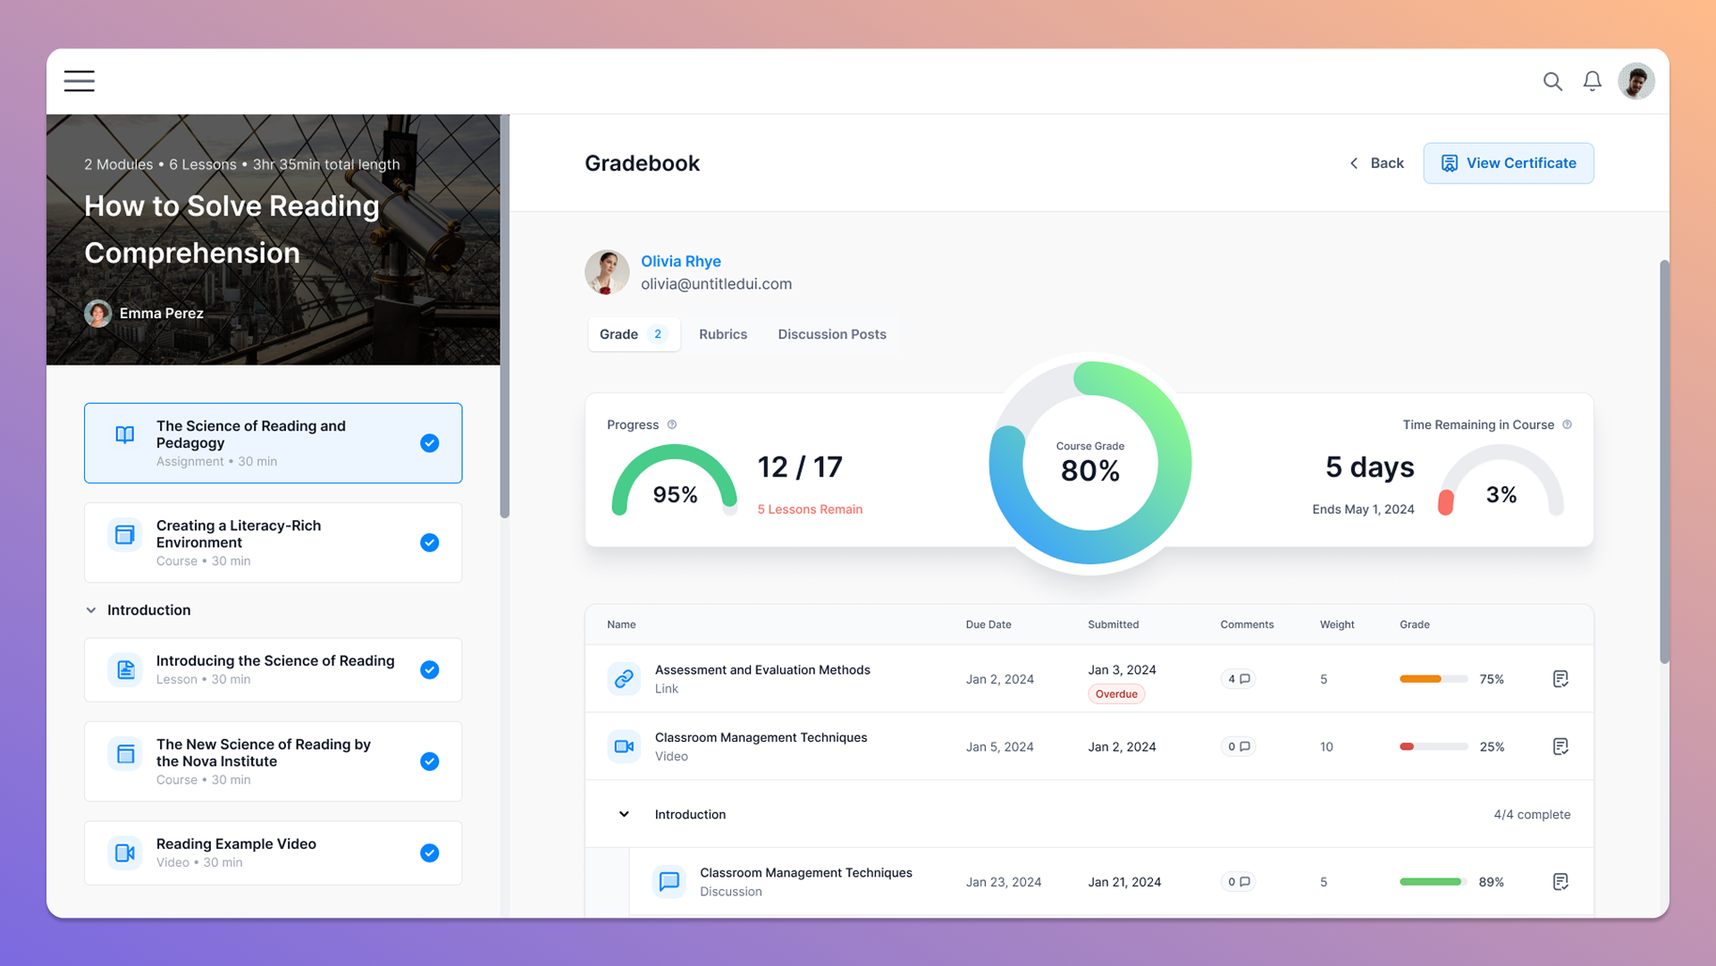Toggle completion check for Introducing the Science of Reading

(x=430, y=669)
